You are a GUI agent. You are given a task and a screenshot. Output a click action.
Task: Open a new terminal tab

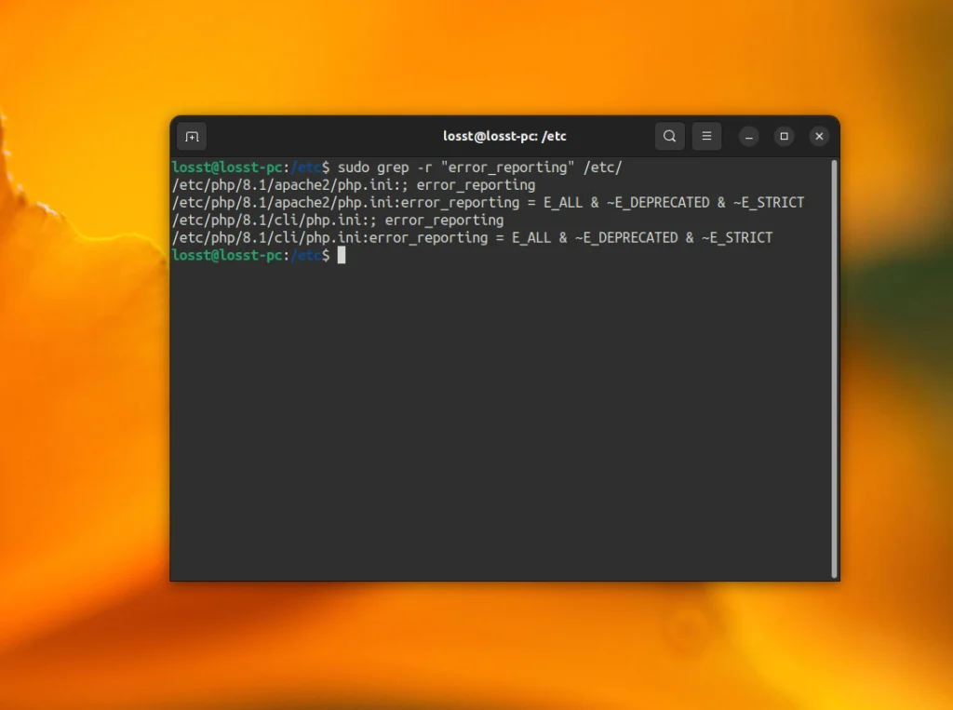pyautogui.click(x=192, y=137)
